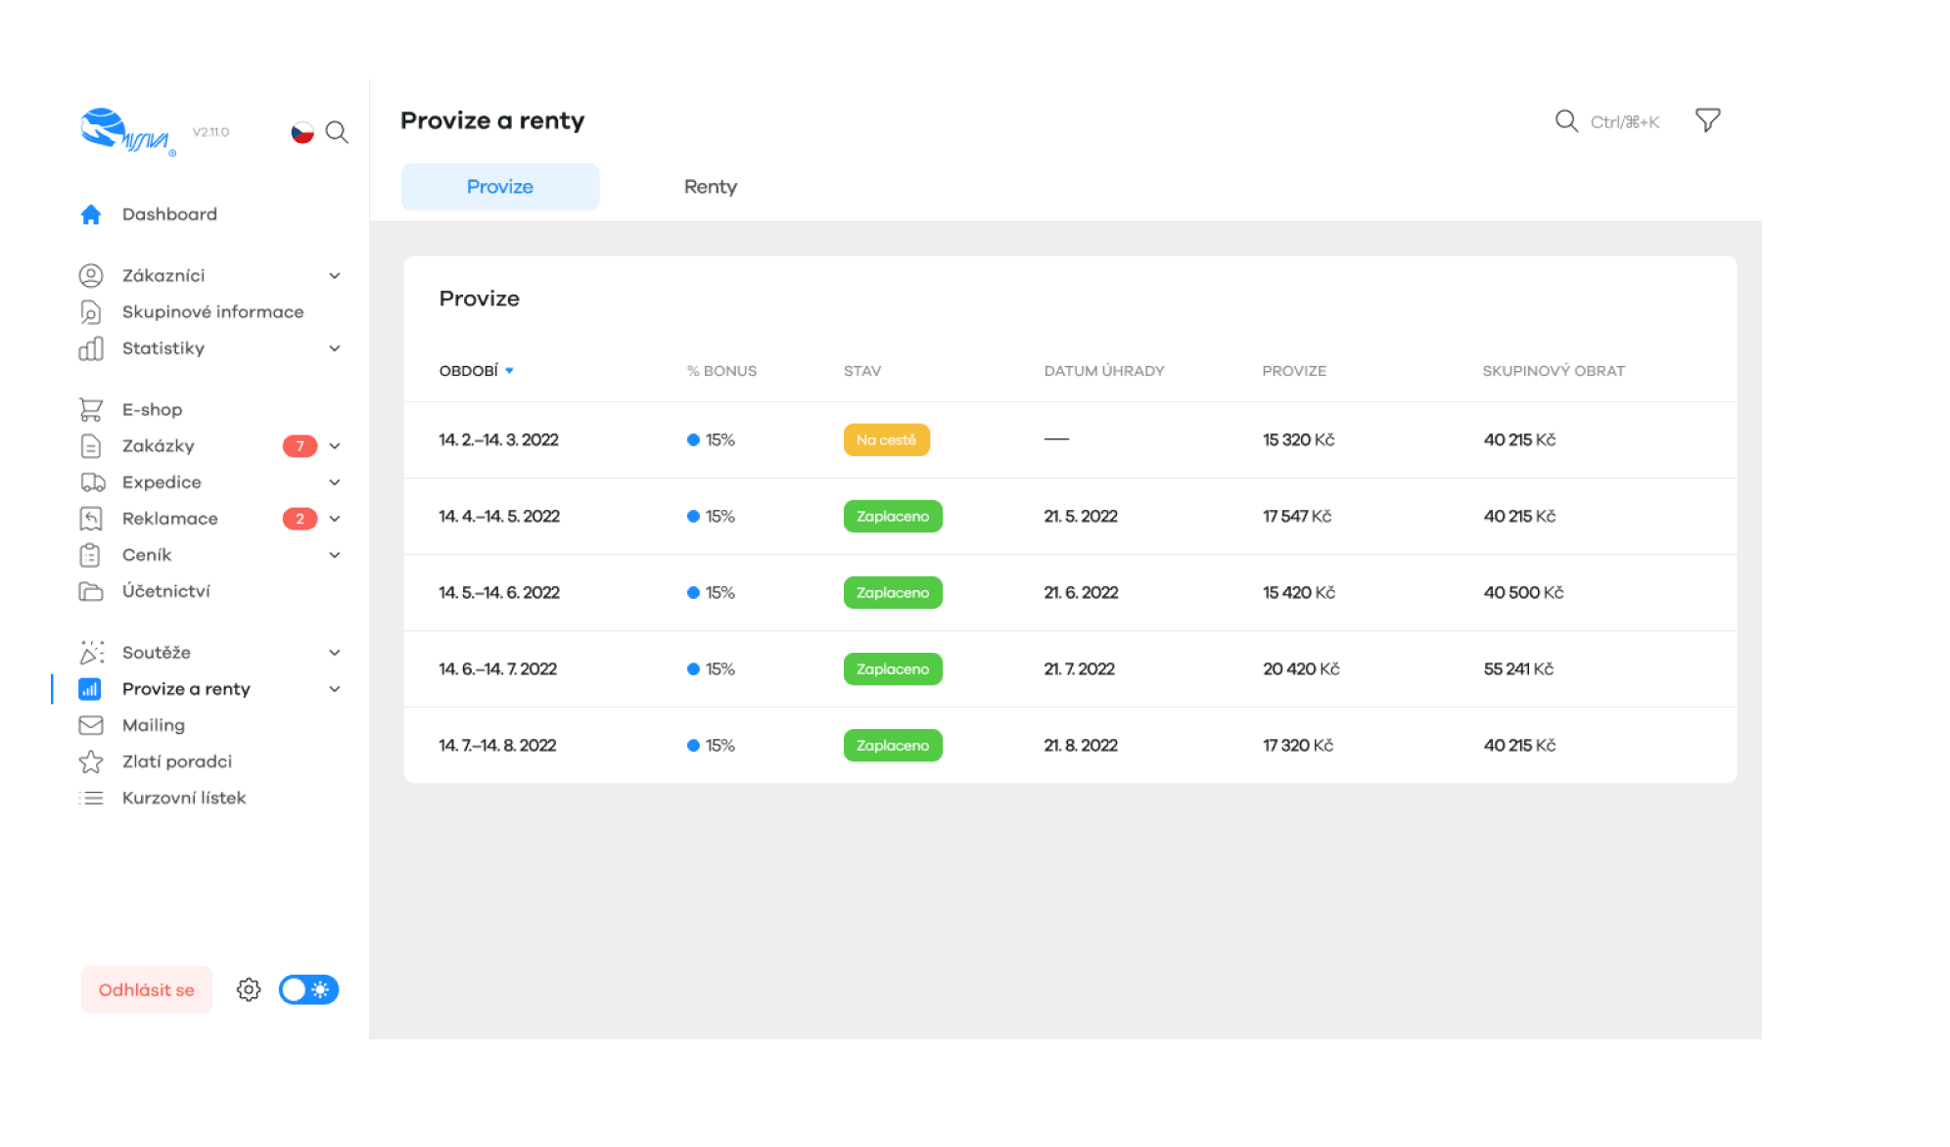The width and height of the screenshot is (1950, 1147).
Task: Toggle the light/dark theme switch
Action: click(308, 989)
